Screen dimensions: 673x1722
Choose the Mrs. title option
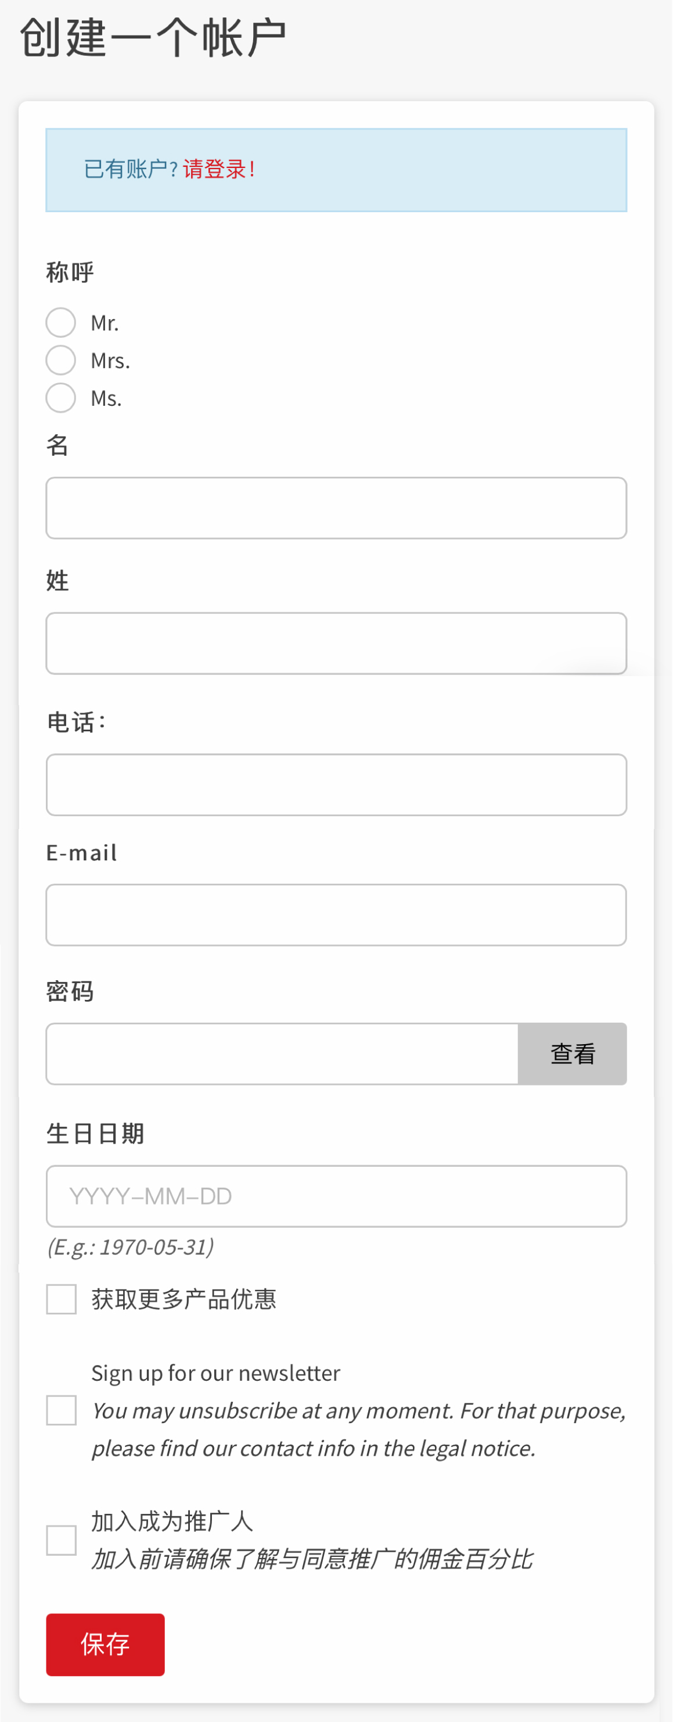[x=61, y=360]
